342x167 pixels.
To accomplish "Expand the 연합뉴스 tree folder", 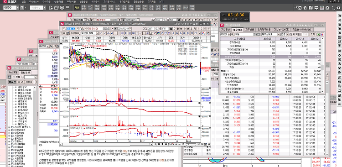I will (x=9, y=141).
